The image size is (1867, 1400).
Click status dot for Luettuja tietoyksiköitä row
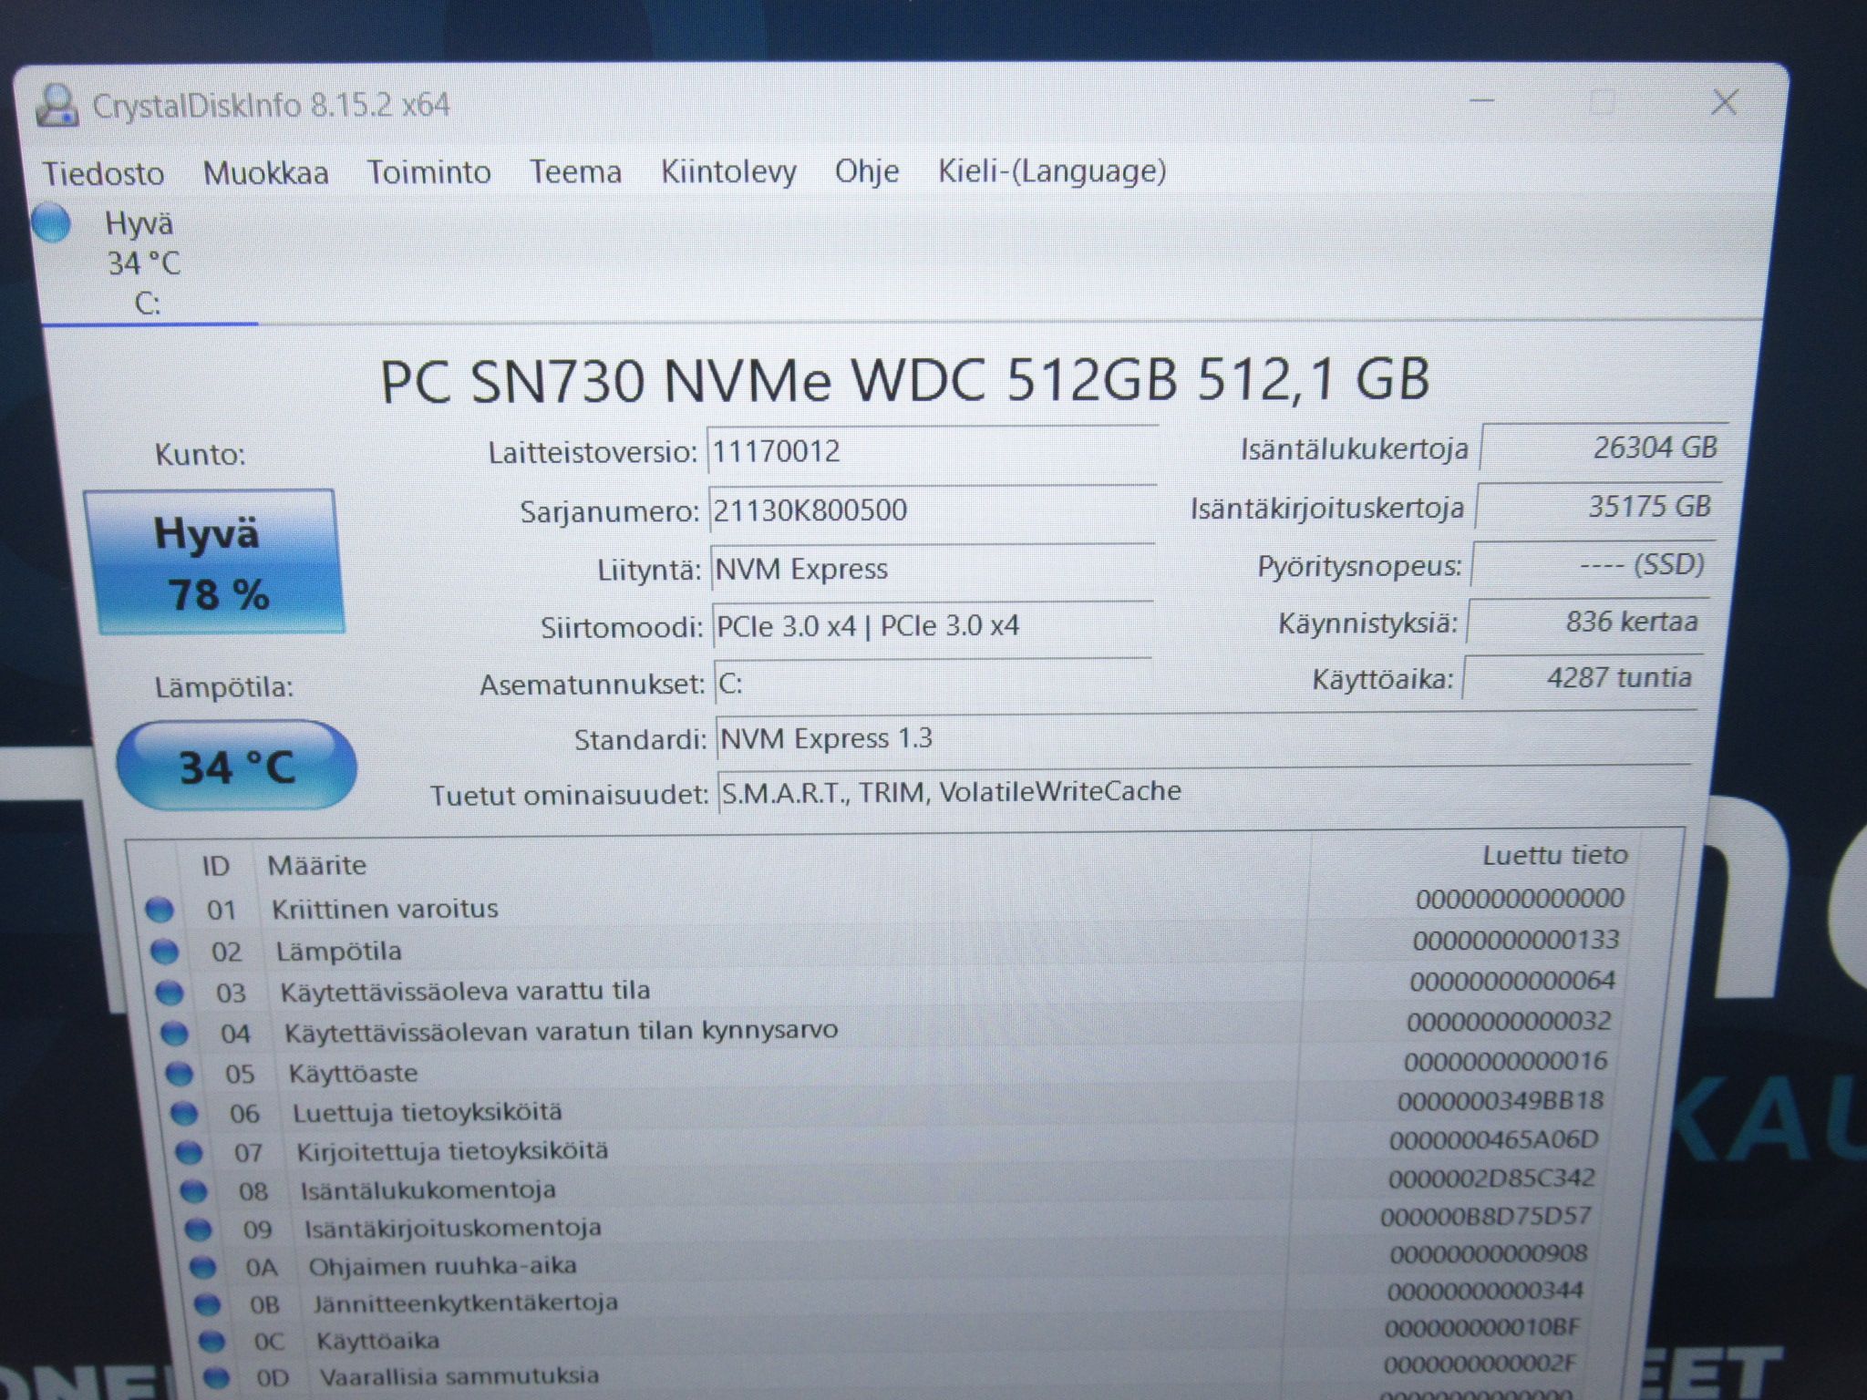pos(184,1113)
